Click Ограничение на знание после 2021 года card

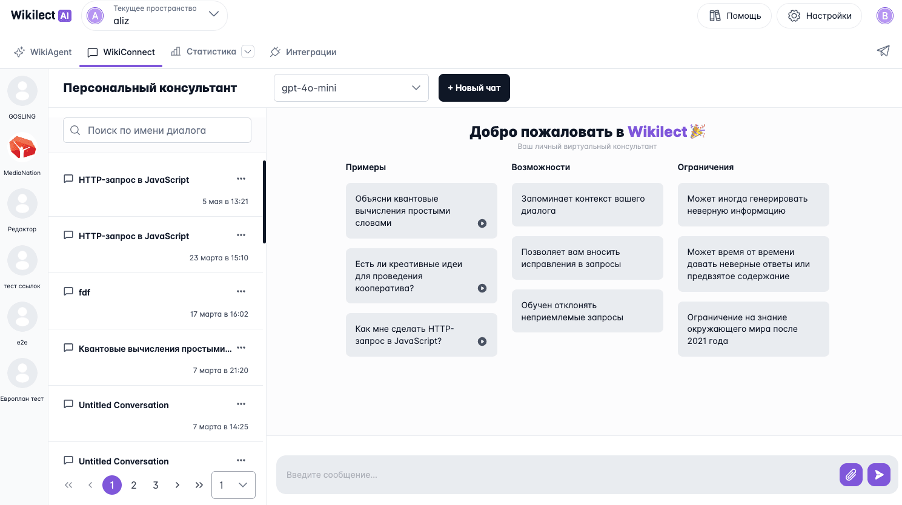[x=753, y=329]
